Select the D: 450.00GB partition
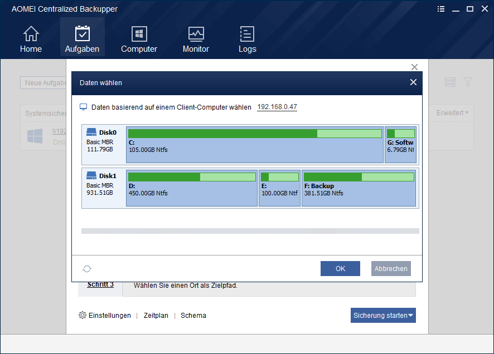 (192, 188)
